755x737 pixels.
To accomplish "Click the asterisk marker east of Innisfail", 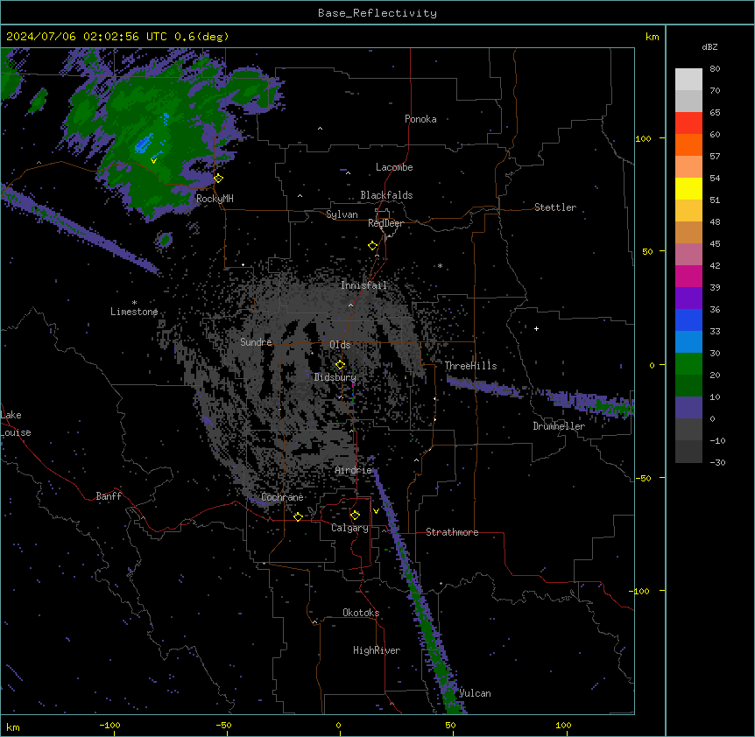I will point(440,266).
